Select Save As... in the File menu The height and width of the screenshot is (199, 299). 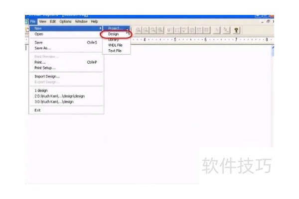pos(66,48)
